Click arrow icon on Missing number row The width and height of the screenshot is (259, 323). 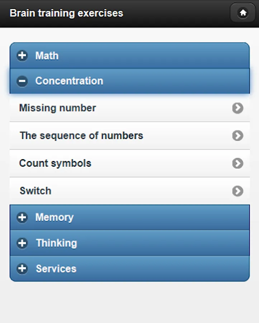point(237,108)
